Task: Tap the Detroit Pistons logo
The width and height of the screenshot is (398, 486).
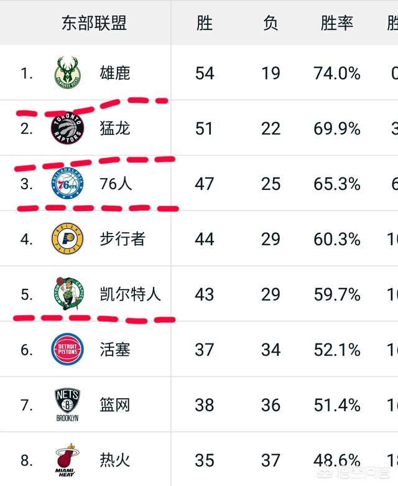Action: [68, 349]
